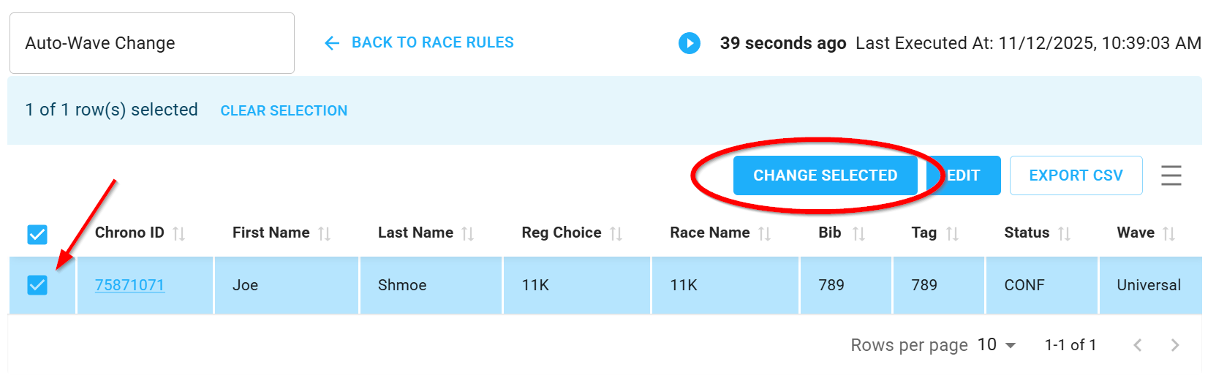Sort by Chrono ID column icon
1216x378 pixels.
(179, 233)
